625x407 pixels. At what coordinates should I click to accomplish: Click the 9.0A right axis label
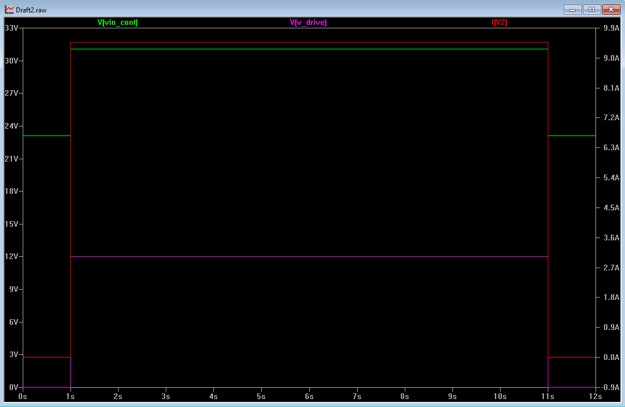click(x=611, y=58)
